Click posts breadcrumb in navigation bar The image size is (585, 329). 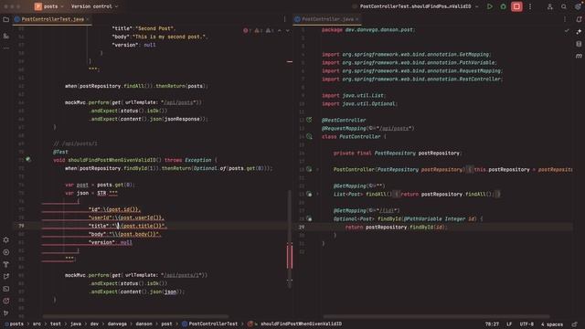[15, 324]
